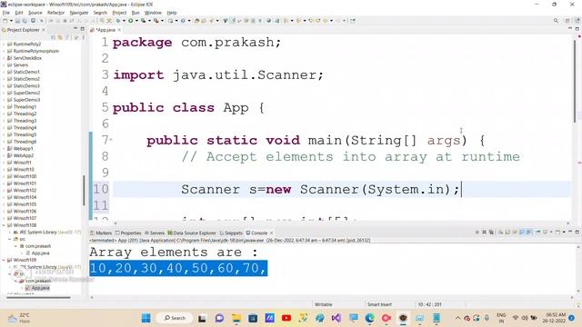Close the *App.java editor tab
The width and height of the screenshot is (582, 327).
pyautogui.click(x=119, y=30)
